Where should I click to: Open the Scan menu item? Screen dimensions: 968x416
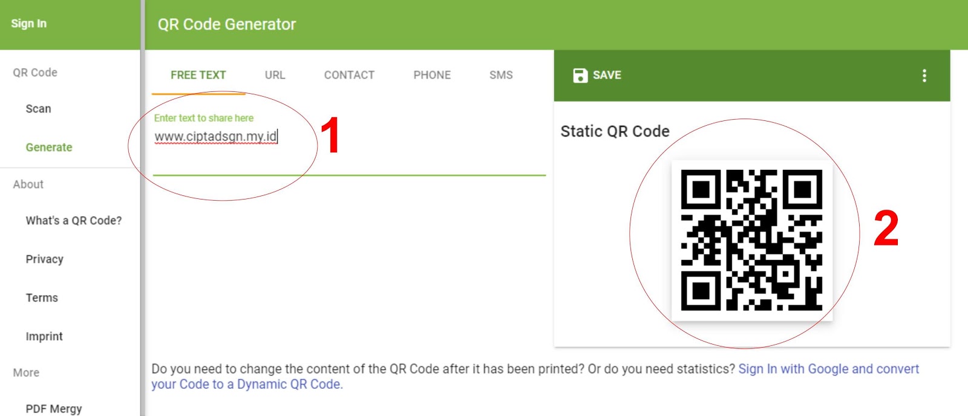click(38, 109)
